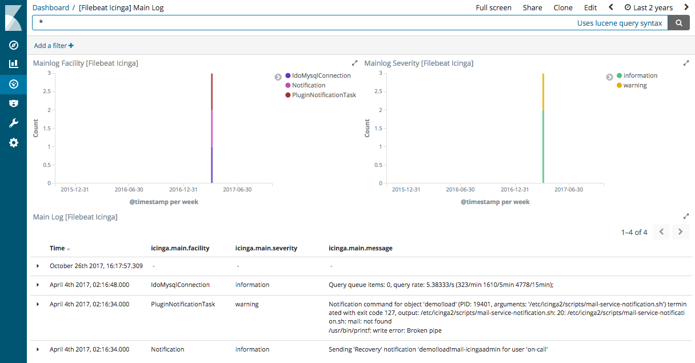Select the Dashboard icon in the sidebar
The image size is (695, 363).
[13, 83]
